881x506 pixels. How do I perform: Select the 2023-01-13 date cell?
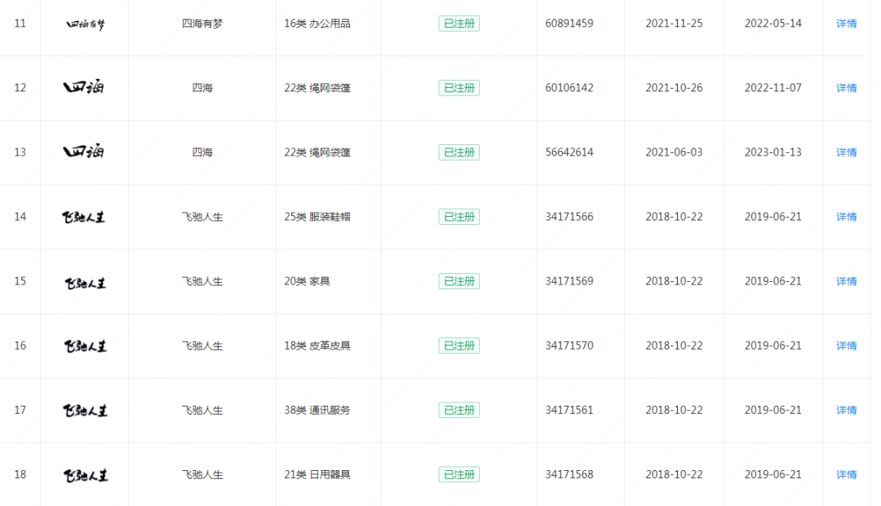773,152
